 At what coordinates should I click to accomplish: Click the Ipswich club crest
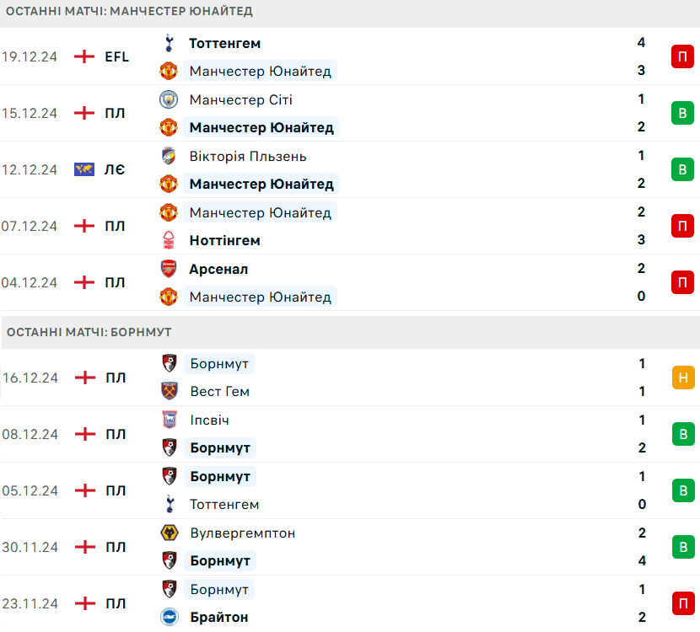pos(170,420)
